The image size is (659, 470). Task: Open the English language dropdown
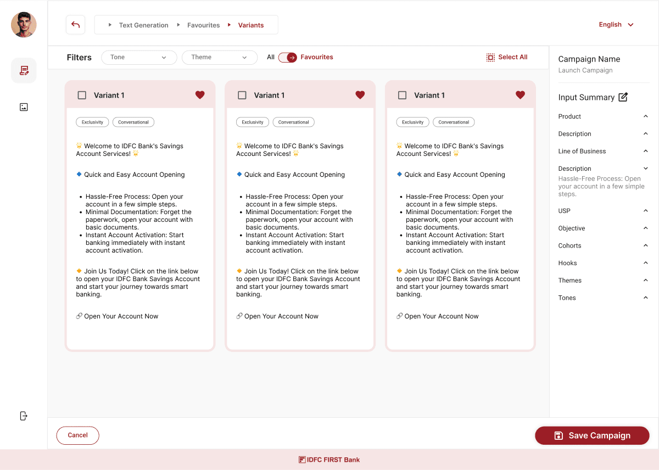click(616, 25)
